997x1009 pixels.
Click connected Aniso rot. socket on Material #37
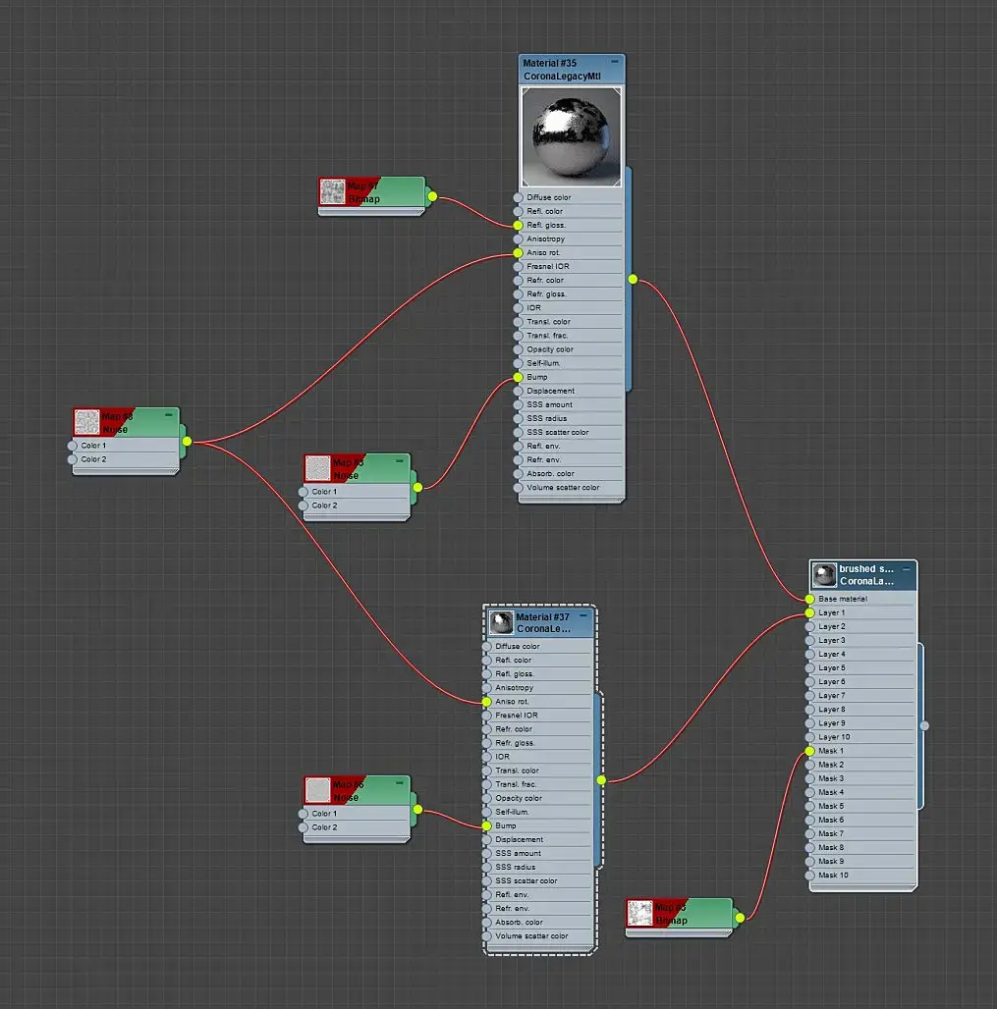tap(487, 702)
